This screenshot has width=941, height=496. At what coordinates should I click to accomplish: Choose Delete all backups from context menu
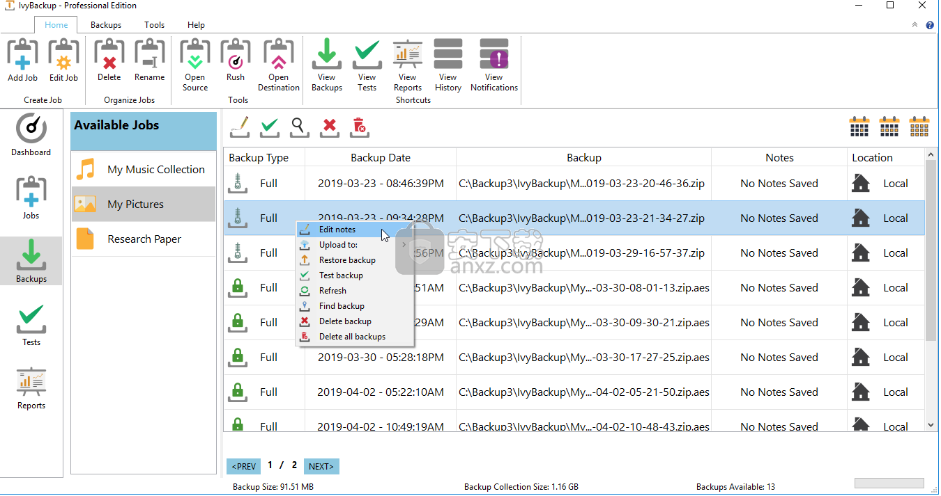[x=355, y=336]
